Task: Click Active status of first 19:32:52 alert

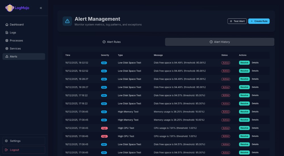Action: (x=226, y=63)
